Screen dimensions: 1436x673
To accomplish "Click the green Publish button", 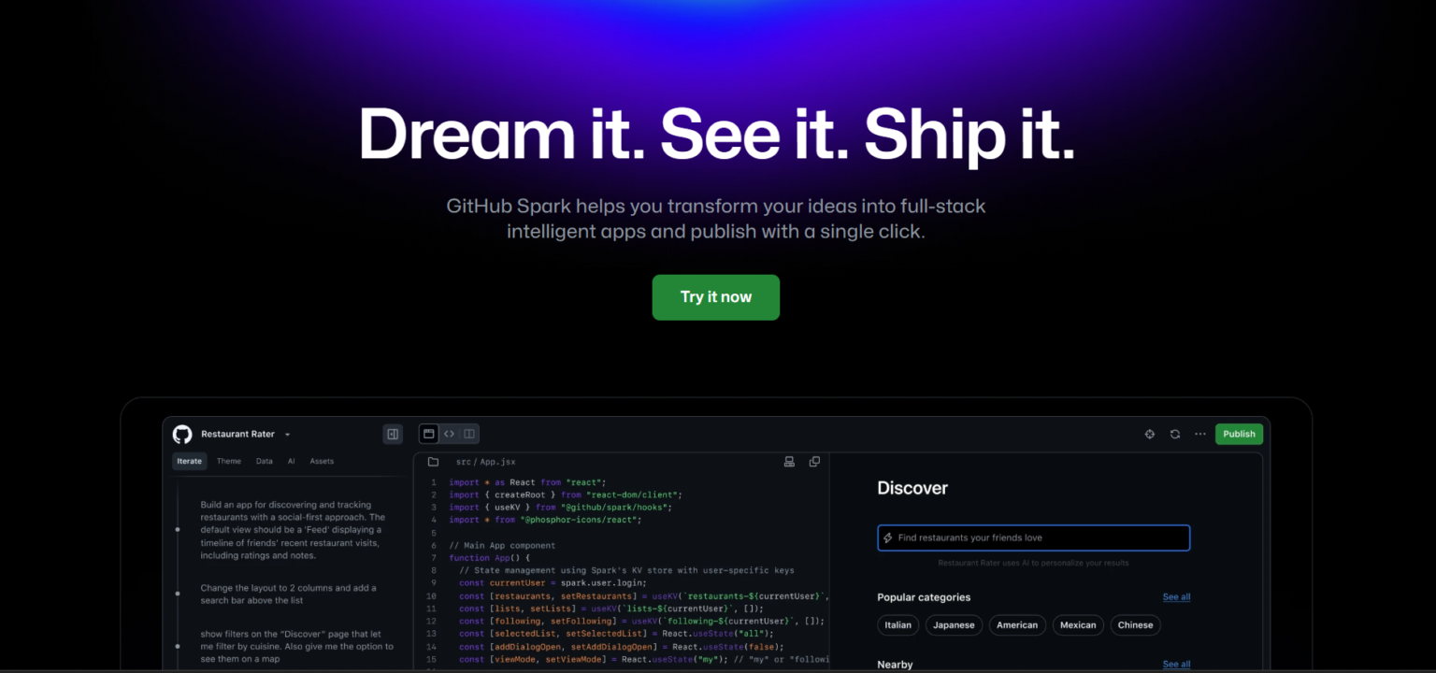I will tap(1239, 434).
